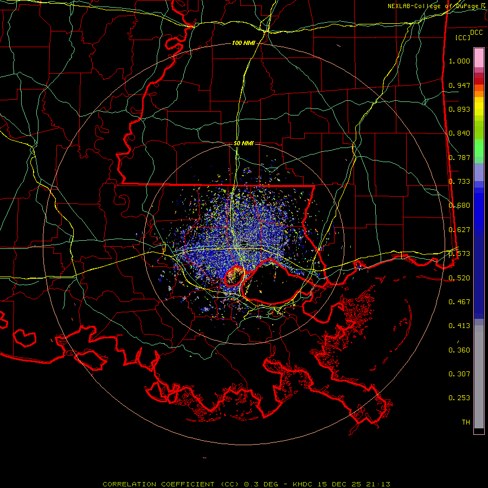488x488 pixels.
Task: Click the 0.680 legend value
Action: pos(459,206)
